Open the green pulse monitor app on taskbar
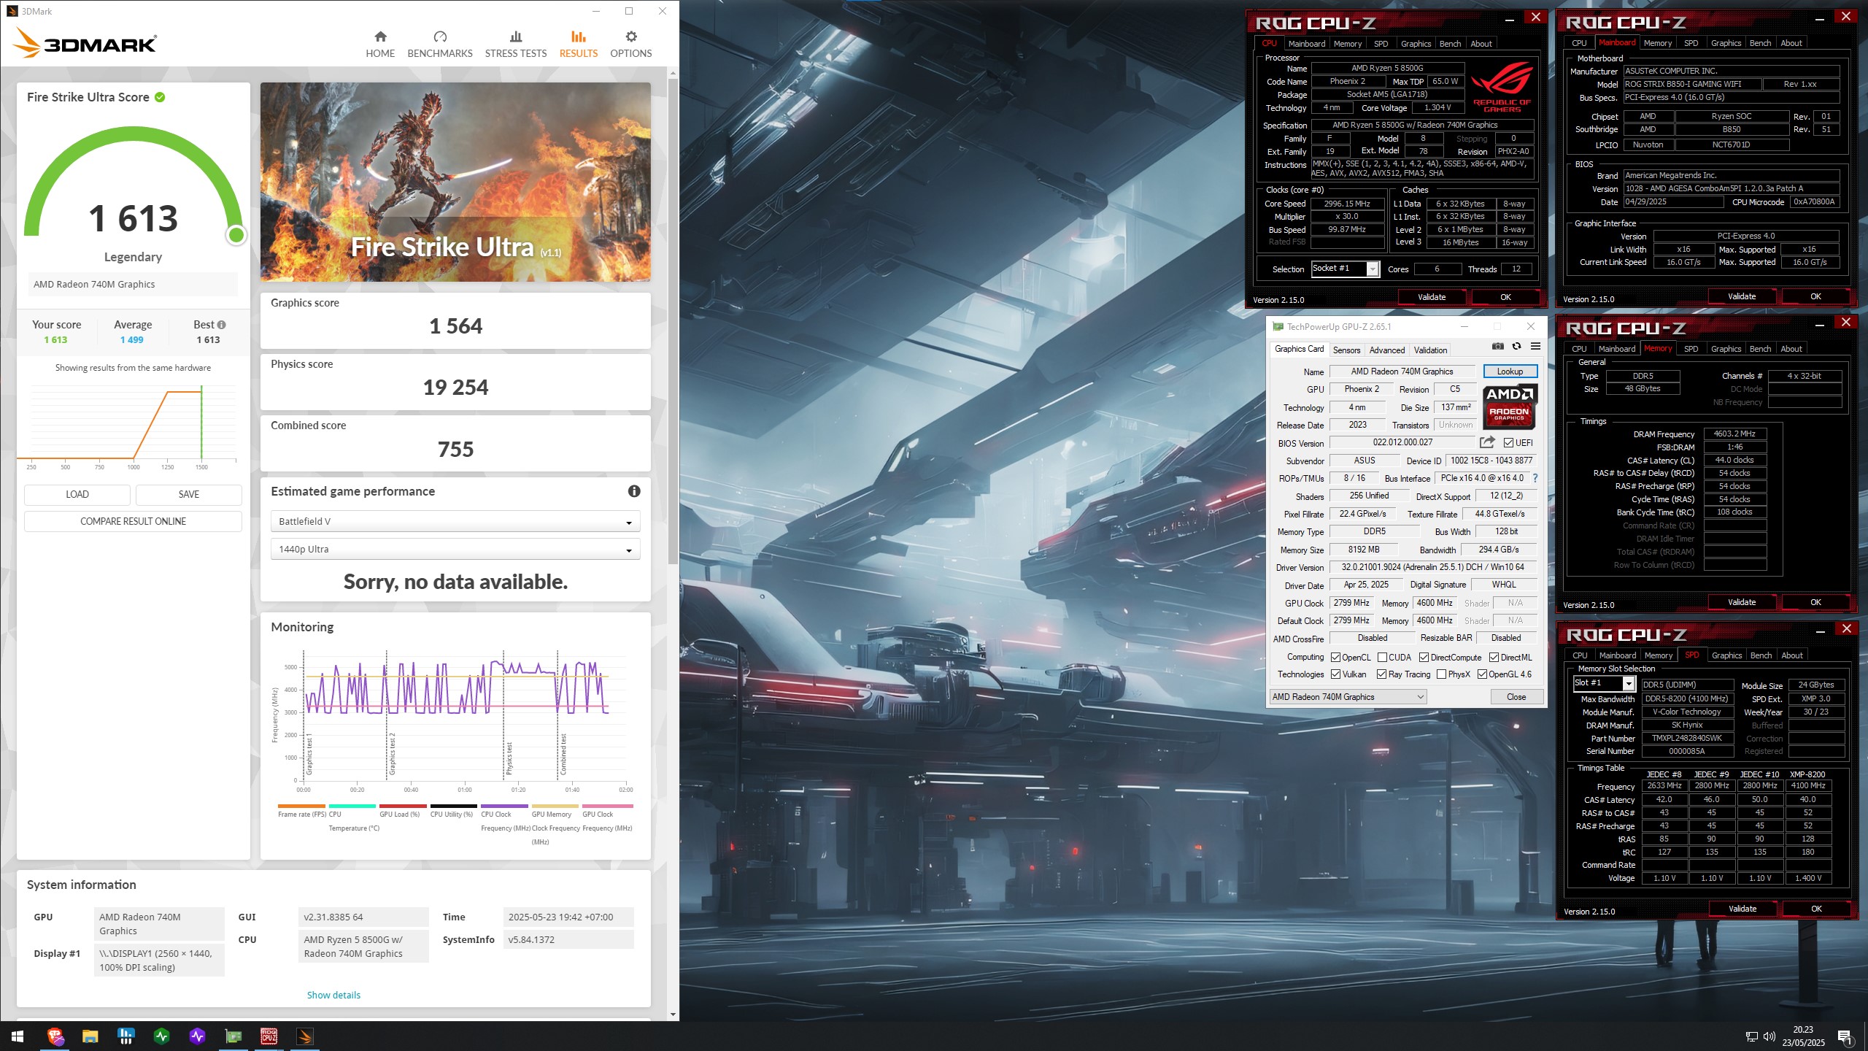Screen dimensions: 1868x1051 (x=162, y=1036)
